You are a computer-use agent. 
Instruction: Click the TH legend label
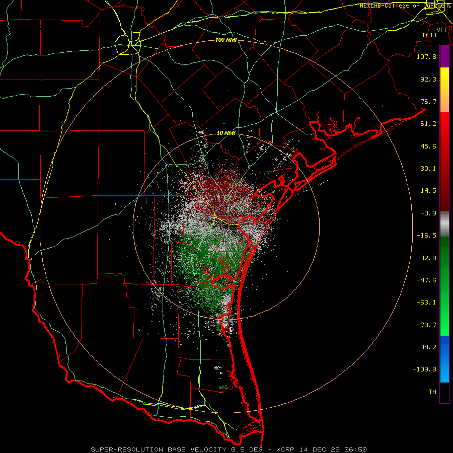click(432, 392)
